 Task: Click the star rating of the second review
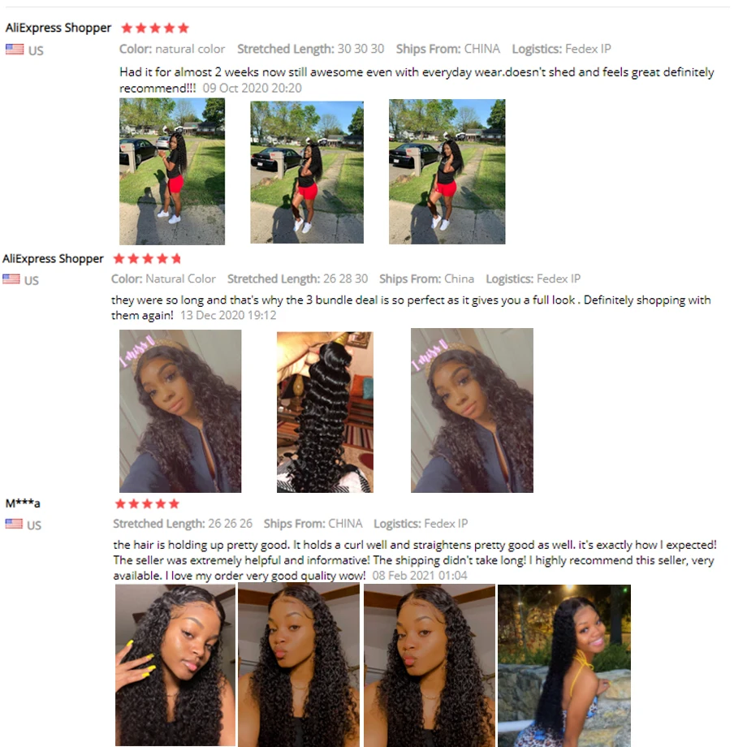tap(147, 259)
